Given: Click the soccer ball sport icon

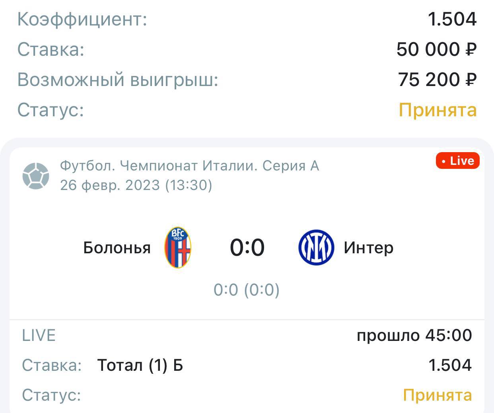Looking at the screenshot, I should [x=36, y=175].
